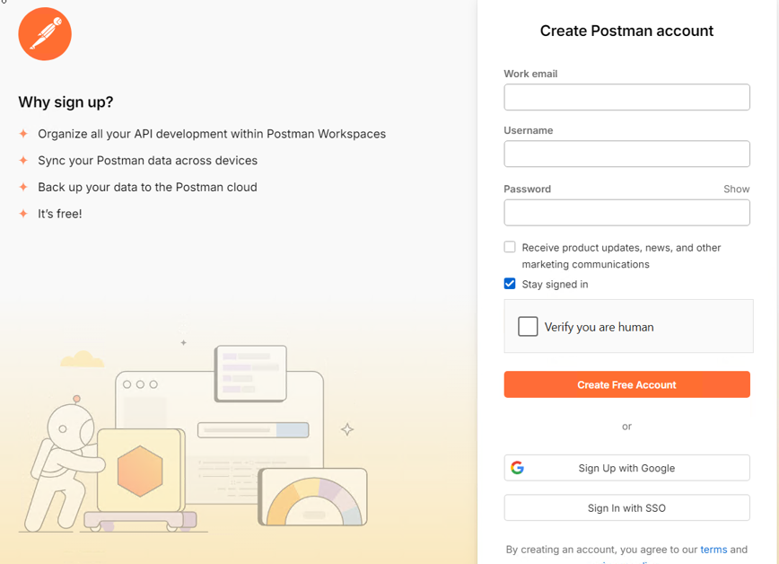This screenshot has width=779, height=564.
Task: Click the "Why sign up?" heading
Action: pos(66,102)
